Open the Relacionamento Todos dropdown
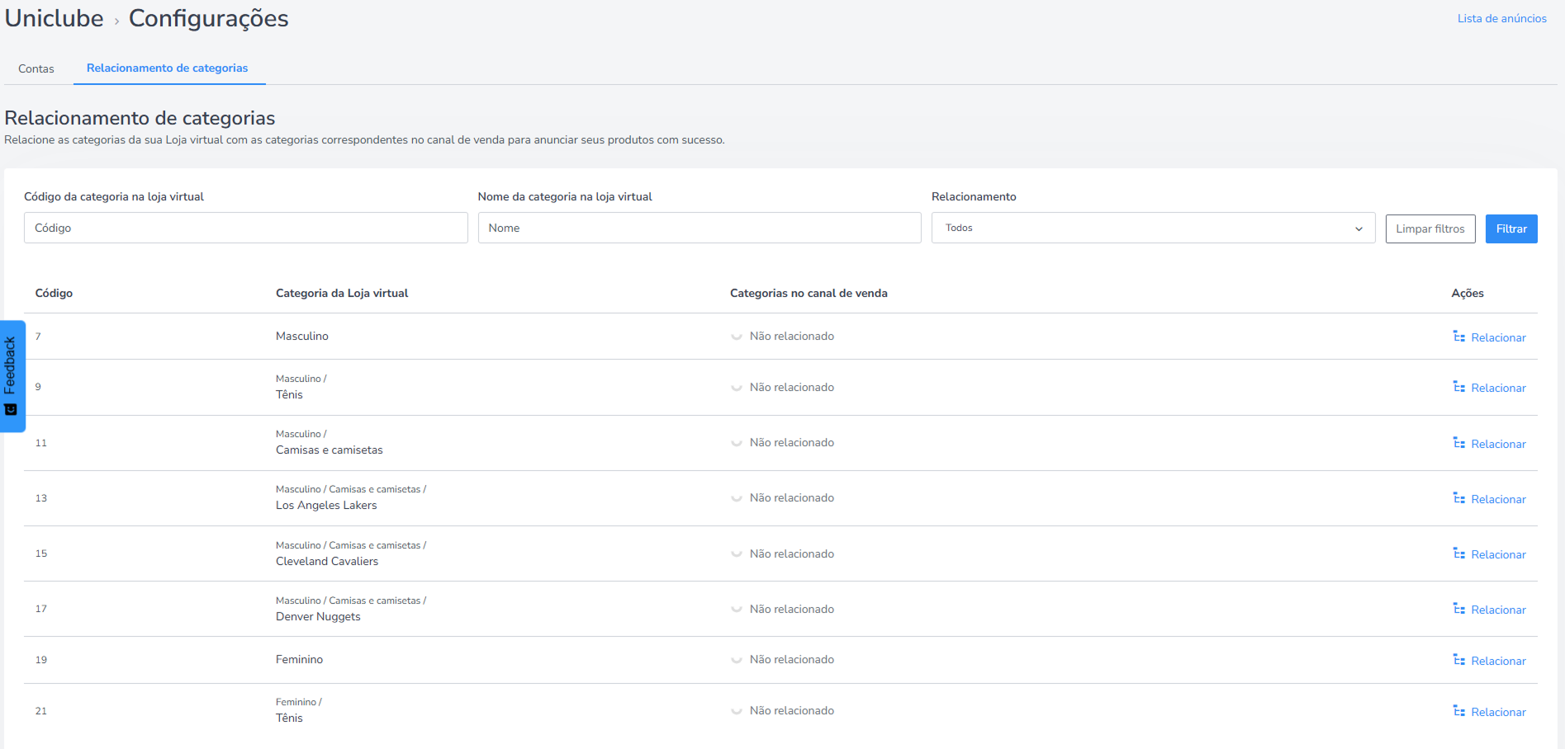 pos(1153,228)
